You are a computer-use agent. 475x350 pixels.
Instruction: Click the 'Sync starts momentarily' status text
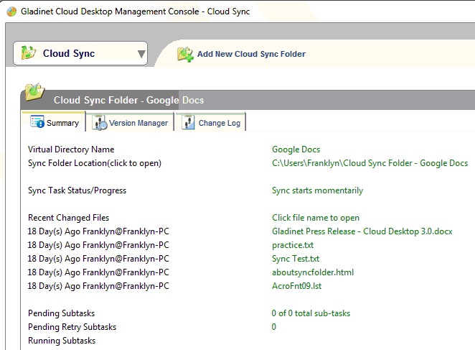317,190
